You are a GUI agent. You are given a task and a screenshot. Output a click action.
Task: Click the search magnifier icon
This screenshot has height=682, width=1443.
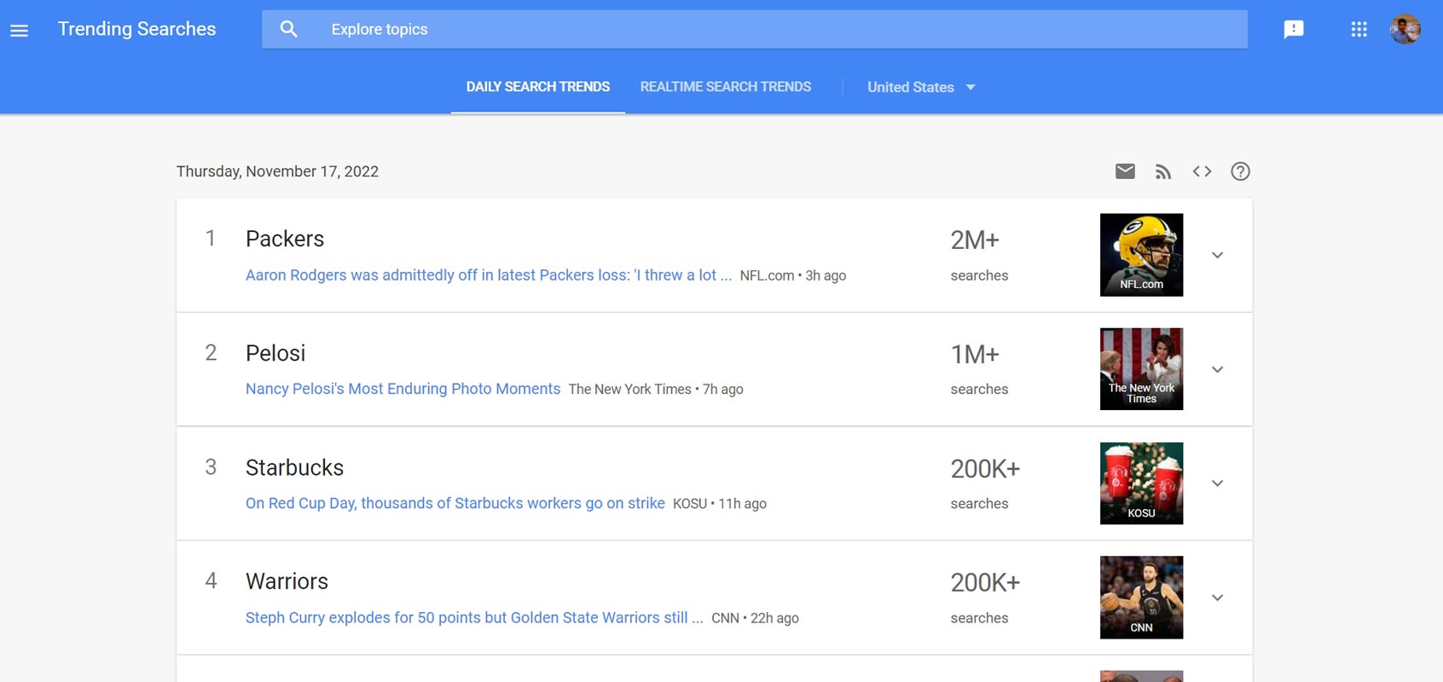click(289, 29)
